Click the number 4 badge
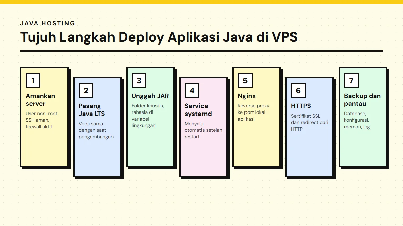This screenshot has width=403, height=226. [192, 90]
